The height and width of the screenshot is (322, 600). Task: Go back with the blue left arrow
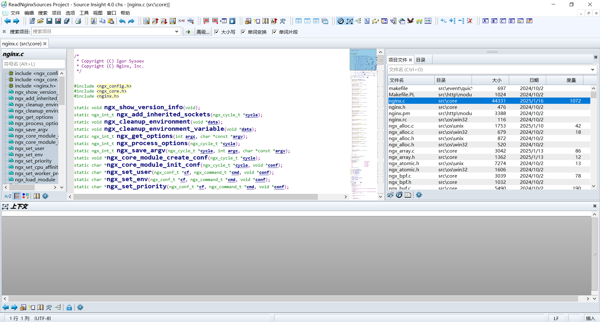tap(7, 21)
